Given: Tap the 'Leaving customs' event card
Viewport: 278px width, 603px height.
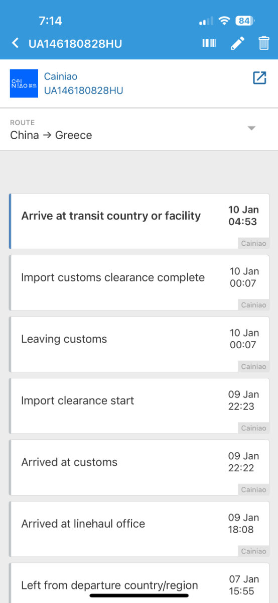Looking at the screenshot, I should click(x=139, y=344).
